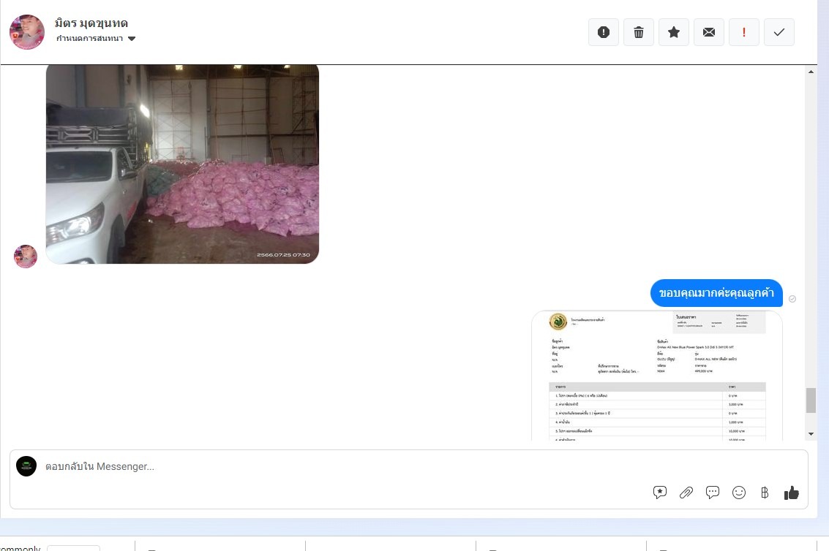Open the sent quotation document image
The height and width of the screenshot is (551, 829).
click(656, 376)
